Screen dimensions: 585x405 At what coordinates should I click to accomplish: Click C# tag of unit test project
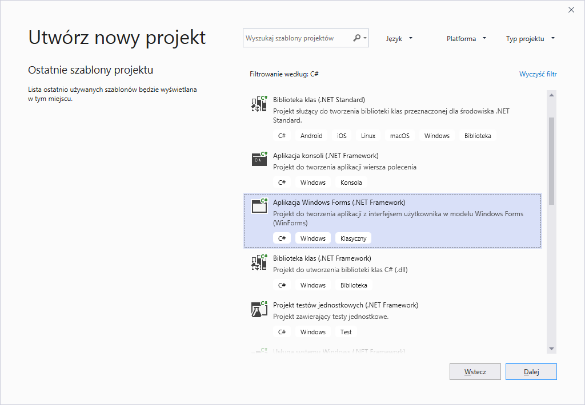(282, 332)
